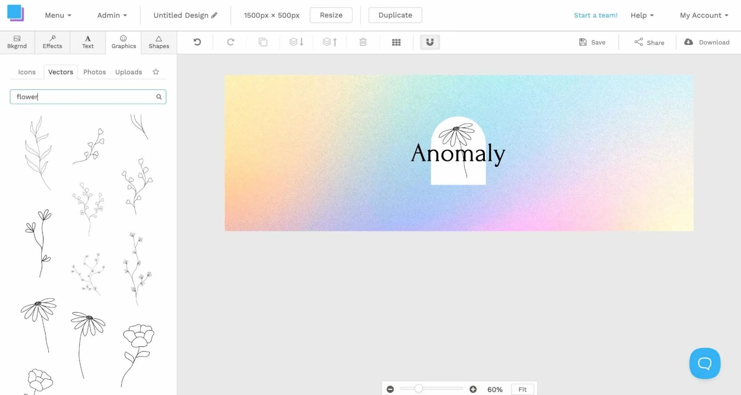Add the rose with leaves vector
The image size is (741, 395).
[x=138, y=355]
